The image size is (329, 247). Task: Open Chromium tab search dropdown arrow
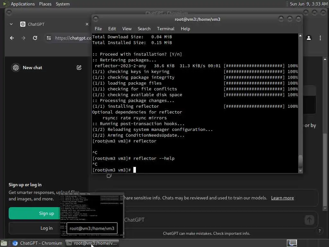point(11,24)
